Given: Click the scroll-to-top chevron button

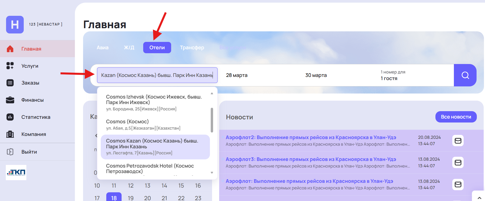Looking at the screenshot, I should pos(479,198).
